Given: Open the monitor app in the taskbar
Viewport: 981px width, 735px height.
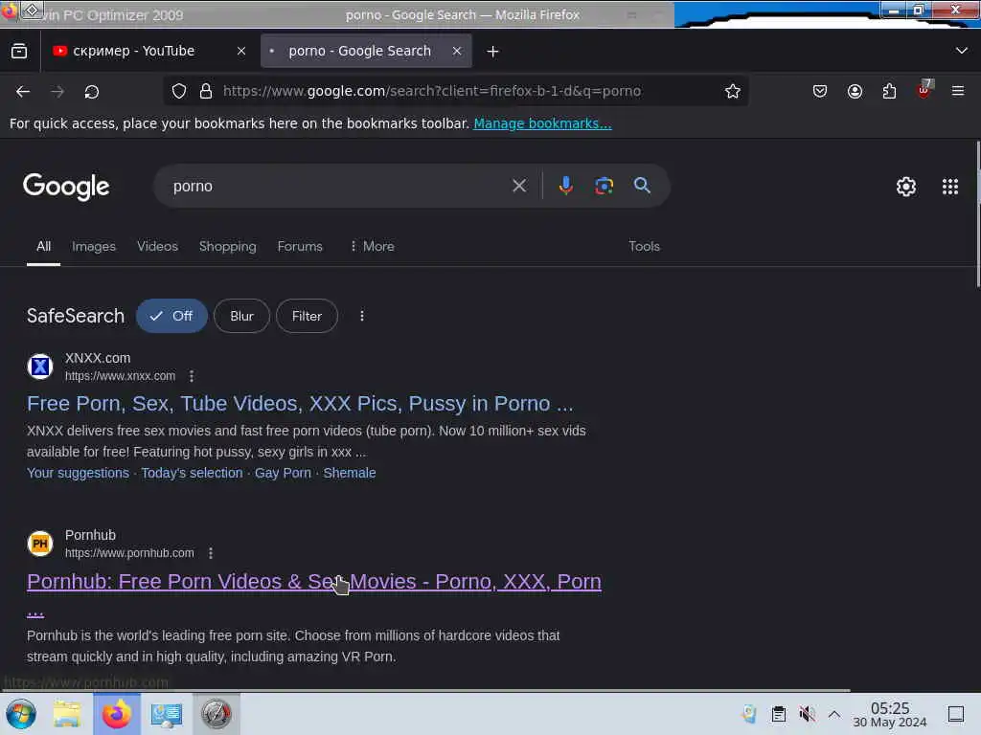Looking at the screenshot, I should (166, 714).
